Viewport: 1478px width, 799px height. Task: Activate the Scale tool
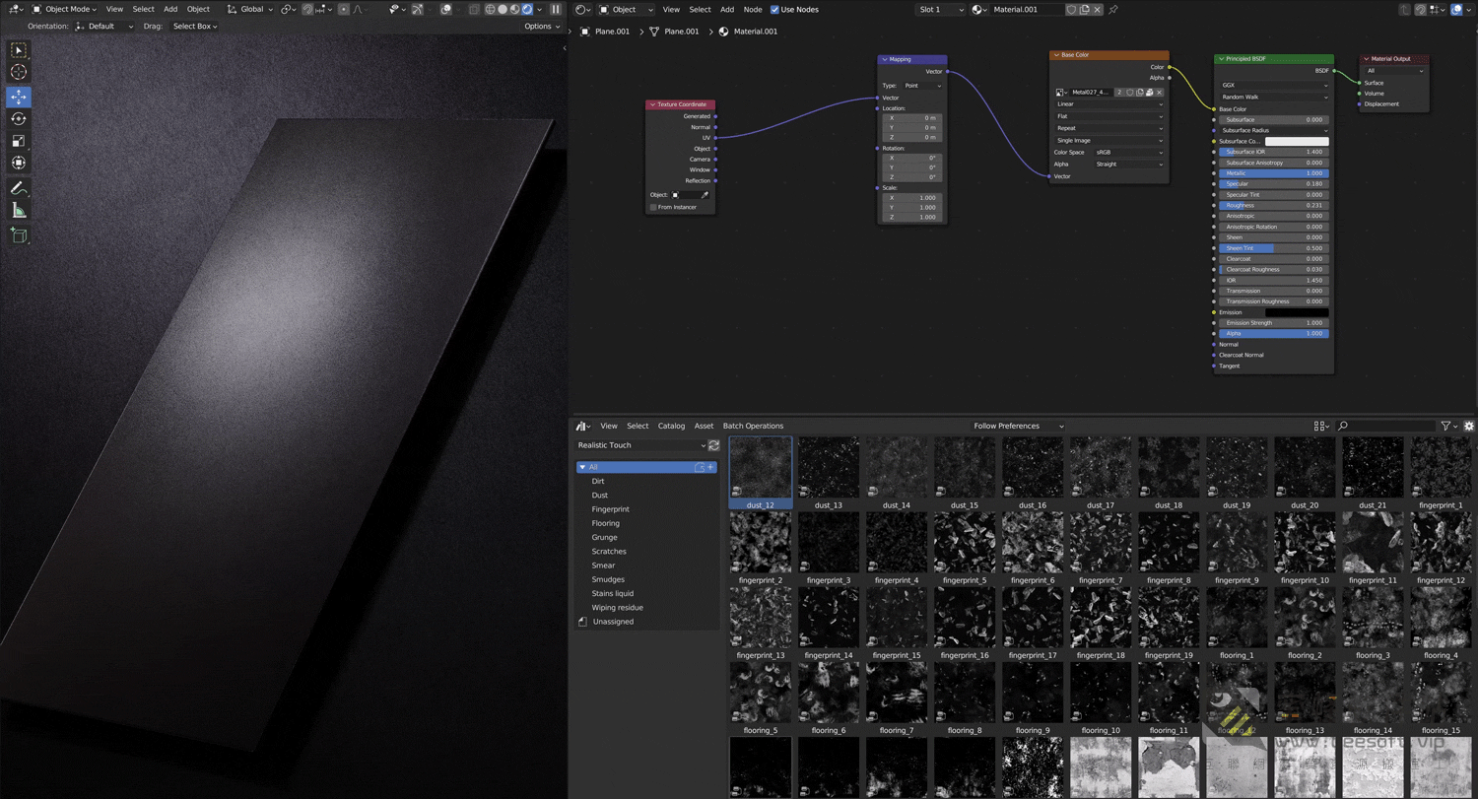[19, 141]
